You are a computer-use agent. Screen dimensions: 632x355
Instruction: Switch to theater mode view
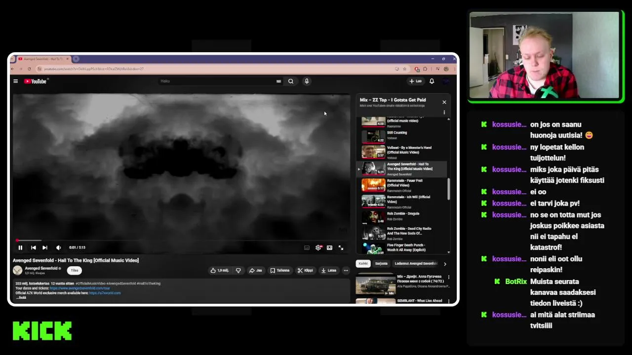(x=329, y=248)
